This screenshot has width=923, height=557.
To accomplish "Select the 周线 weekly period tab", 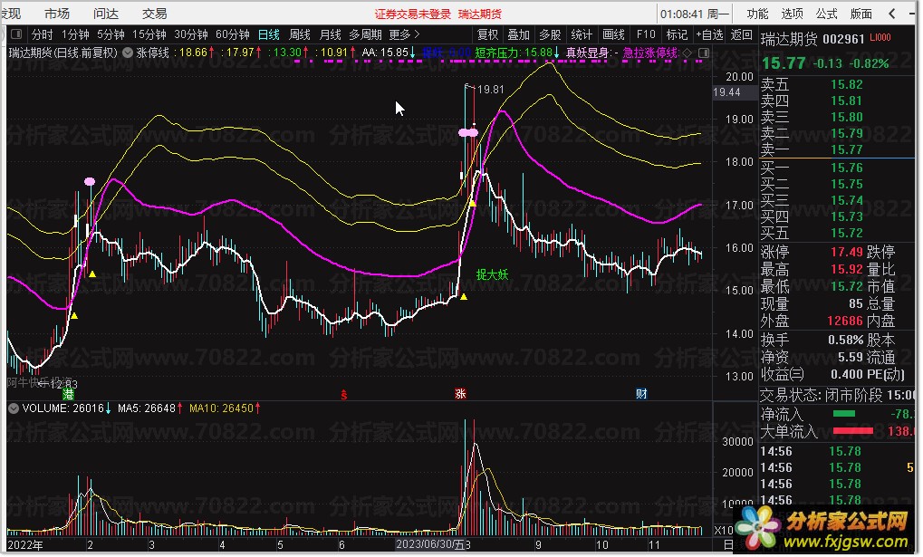I will (x=300, y=34).
